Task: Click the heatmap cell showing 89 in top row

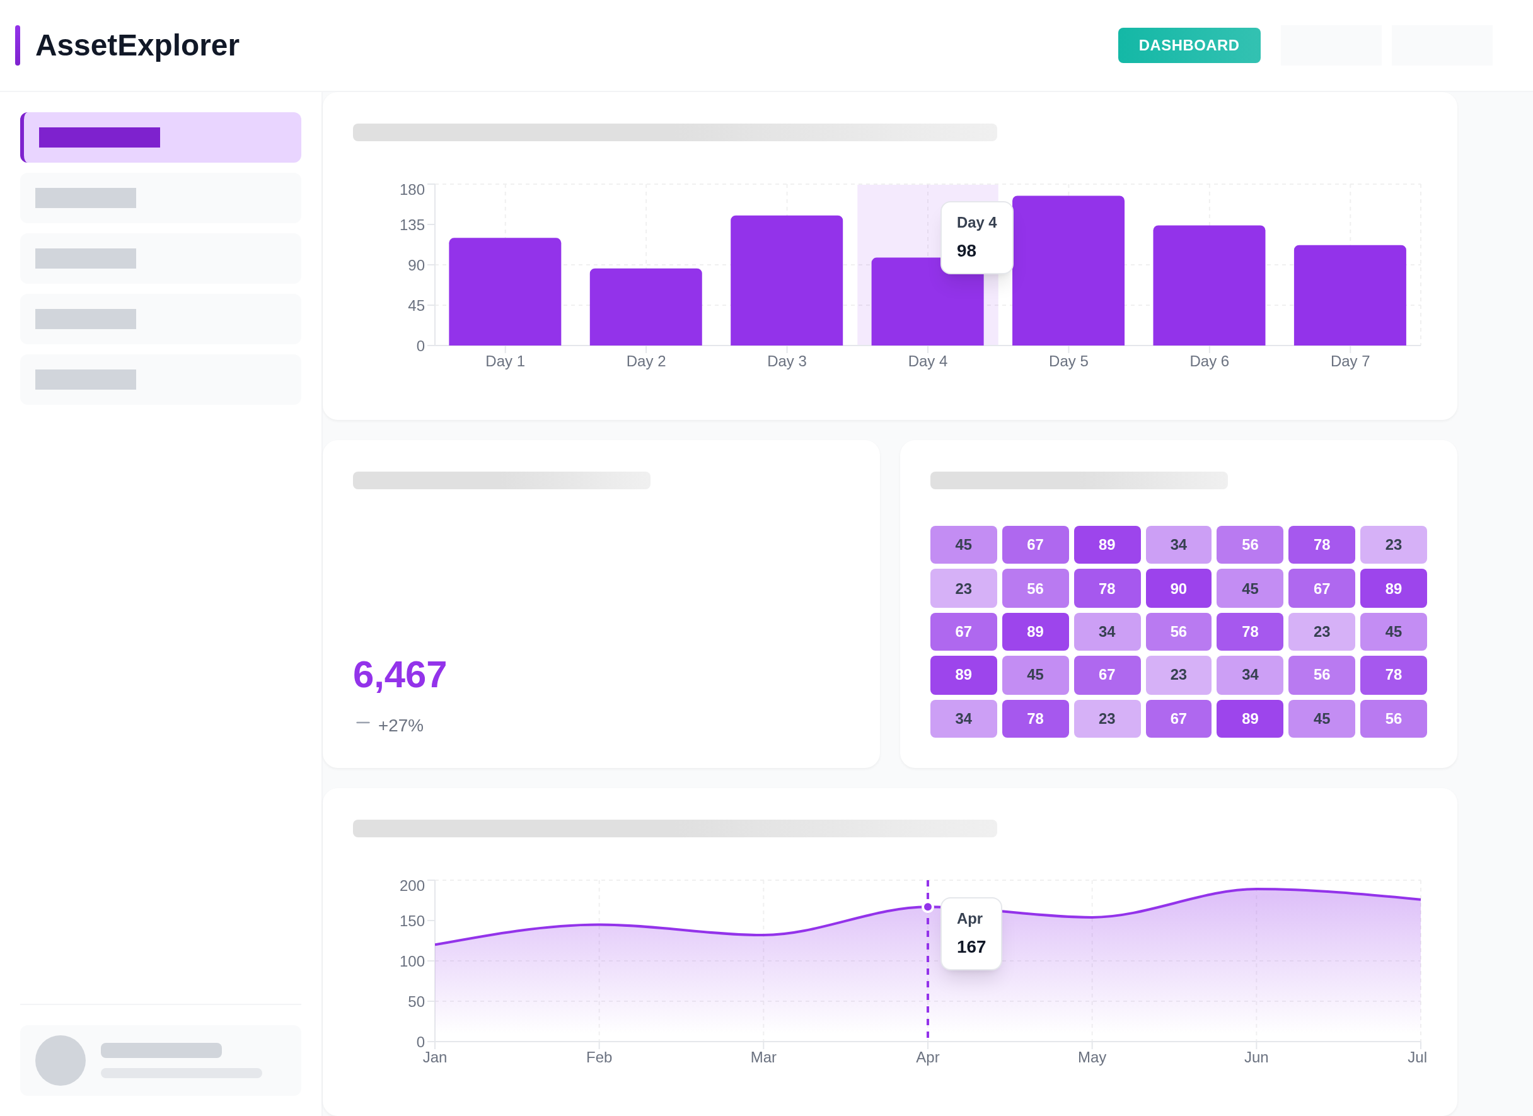Action: (x=1106, y=544)
